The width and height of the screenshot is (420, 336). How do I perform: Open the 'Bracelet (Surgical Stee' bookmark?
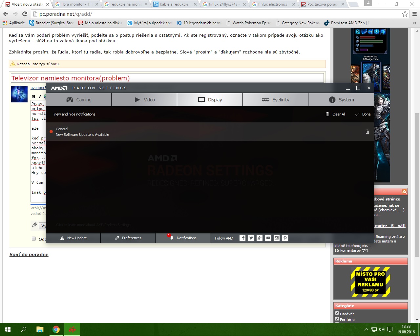click(52, 23)
